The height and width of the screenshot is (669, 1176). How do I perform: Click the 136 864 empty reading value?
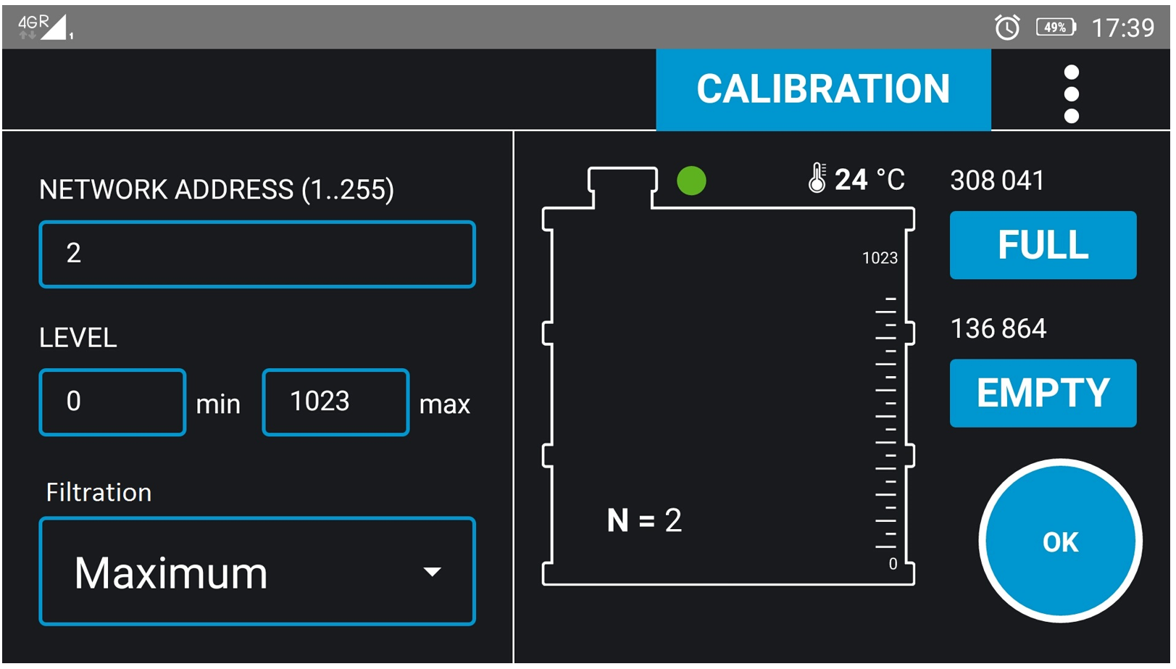998,329
